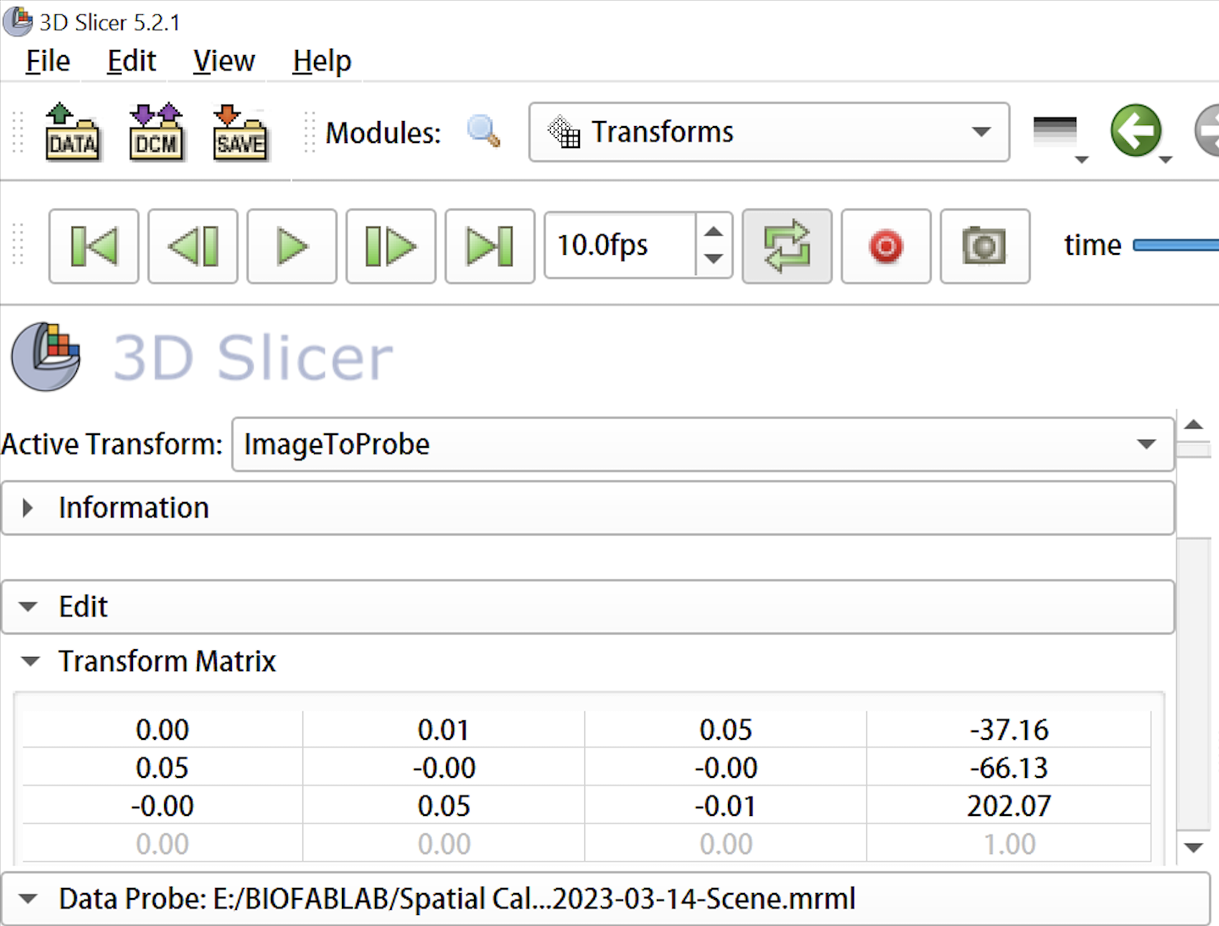Viewport: 1219px width, 926px height.
Task: Jump to last frame of sequence
Action: click(x=490, y=246)
